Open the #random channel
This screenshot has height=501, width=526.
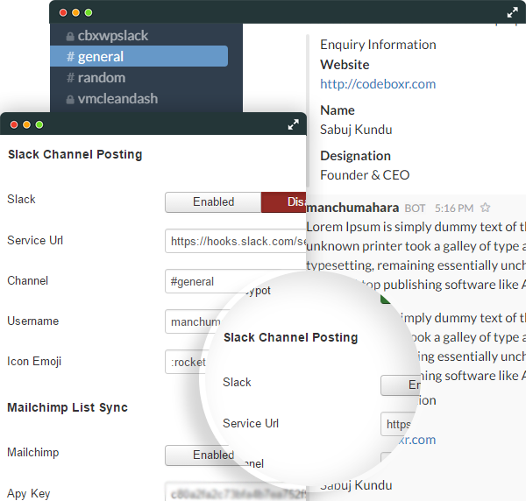point(96,78)
